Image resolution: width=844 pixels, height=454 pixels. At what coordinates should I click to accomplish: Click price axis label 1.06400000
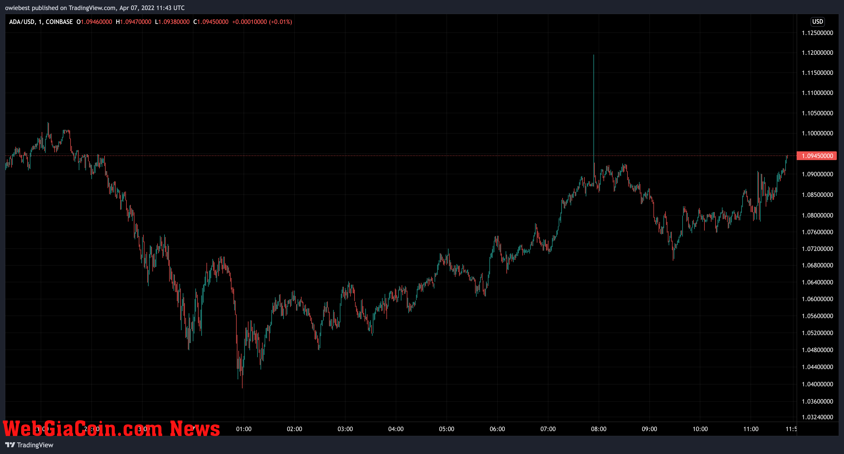tap(817, 282)
